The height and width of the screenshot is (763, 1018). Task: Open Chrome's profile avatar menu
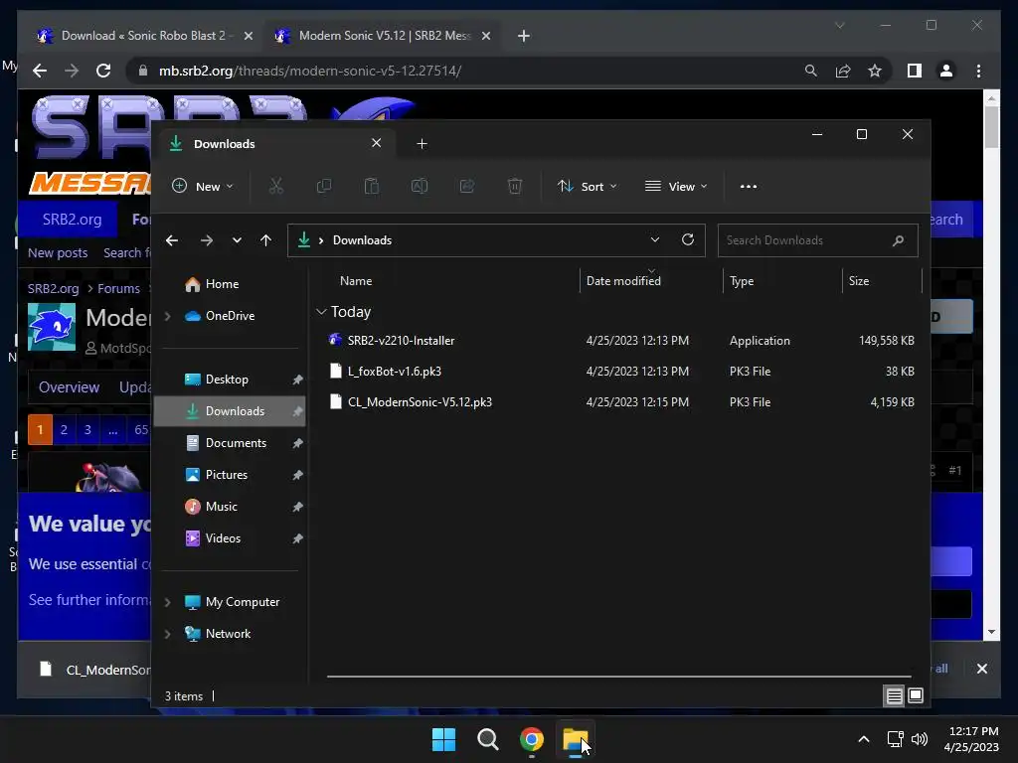coord(946,71)
